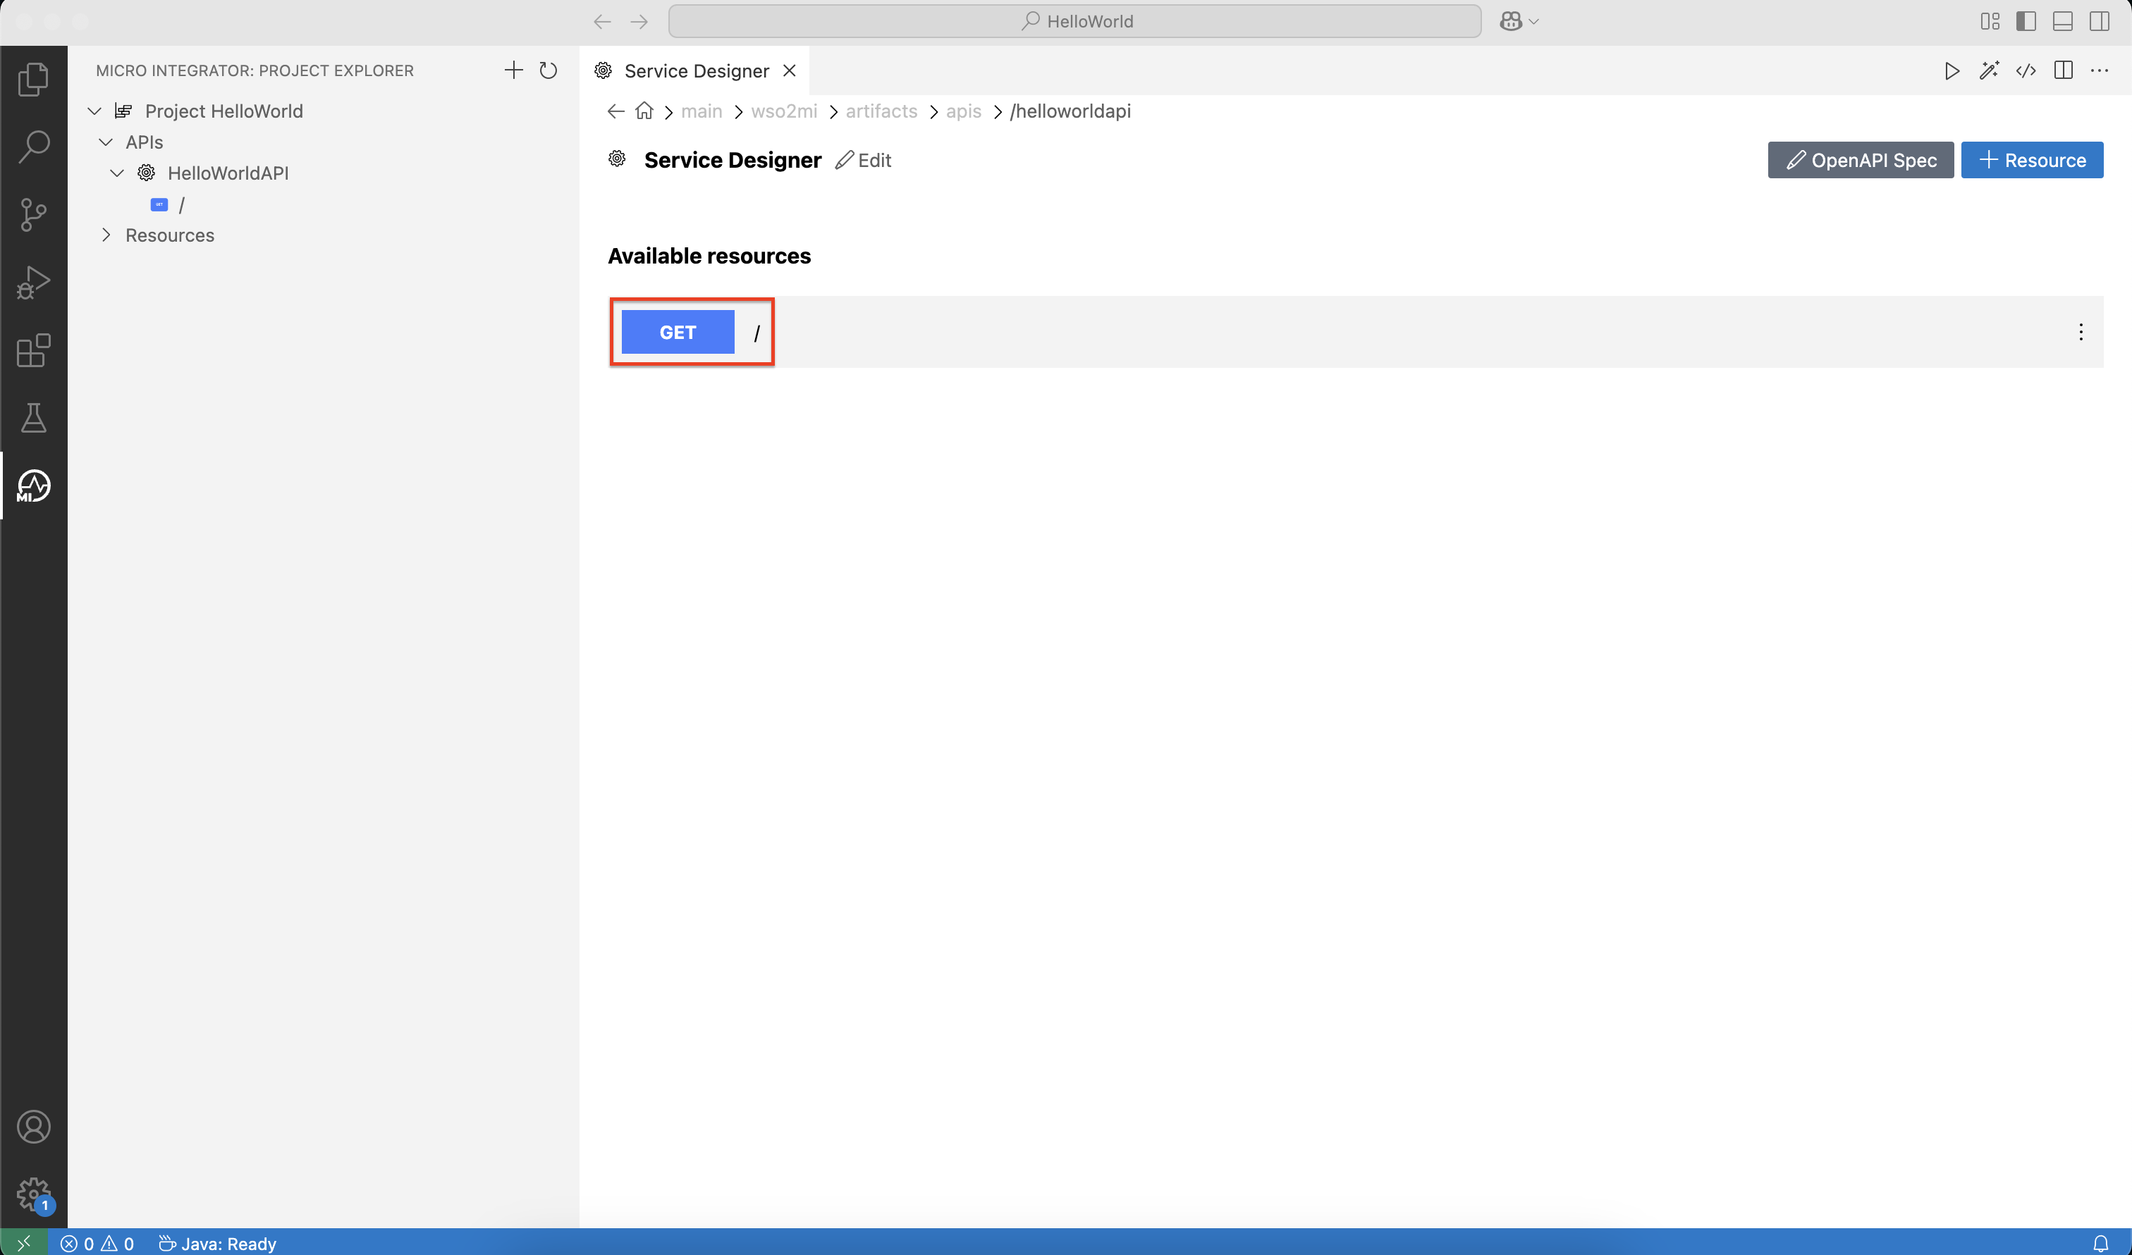Open the Source Control view
2132x1255 pixels.
point(33,215)
